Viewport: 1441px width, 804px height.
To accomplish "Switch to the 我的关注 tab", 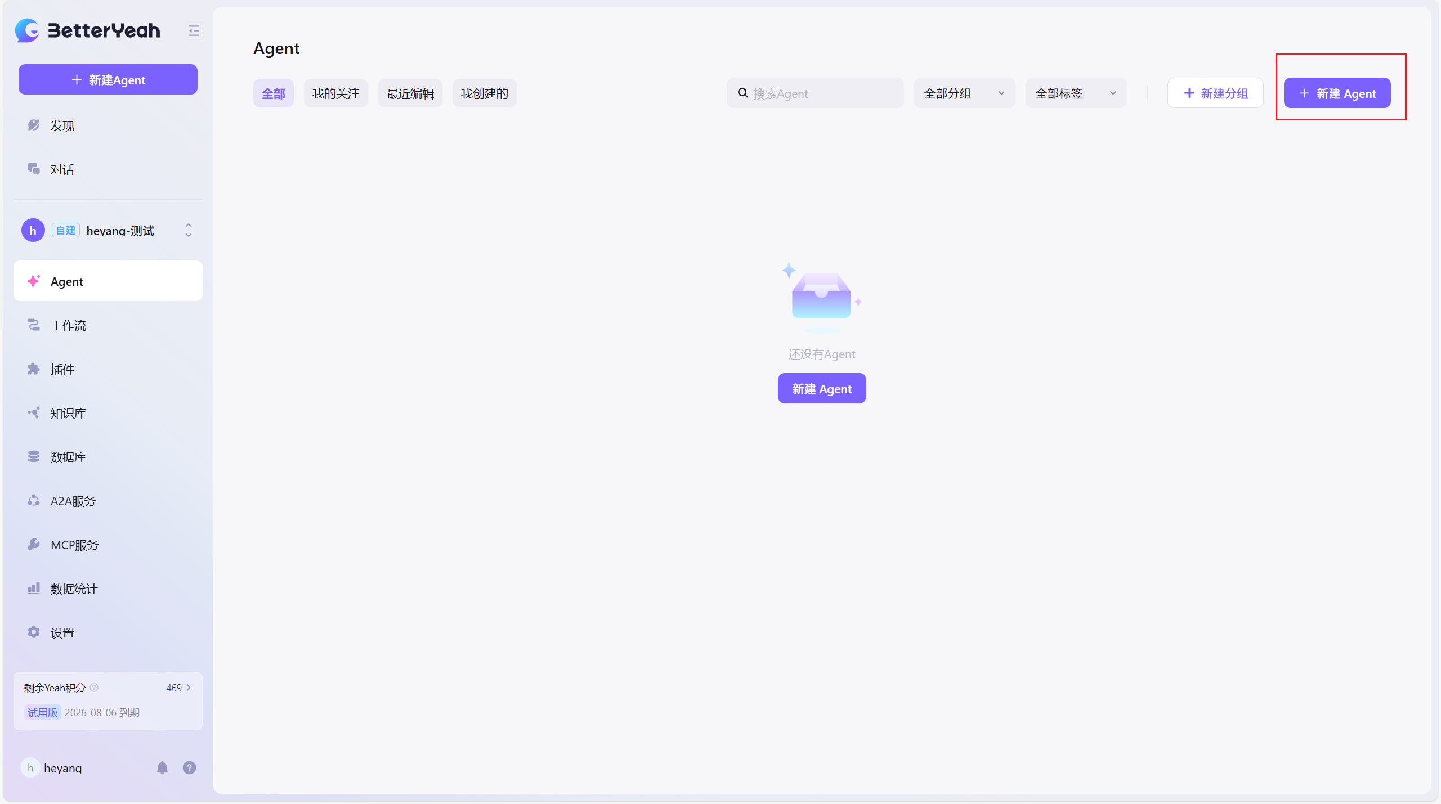I will tap(335, 93).
